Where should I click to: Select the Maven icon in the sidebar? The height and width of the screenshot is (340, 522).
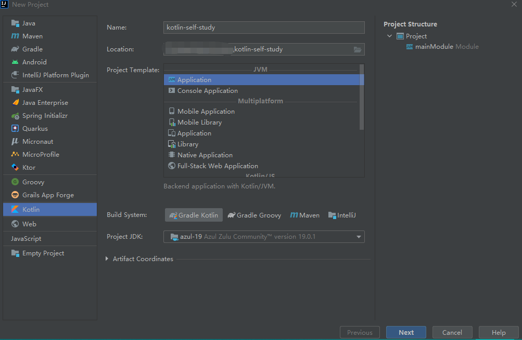click(15, 36)
